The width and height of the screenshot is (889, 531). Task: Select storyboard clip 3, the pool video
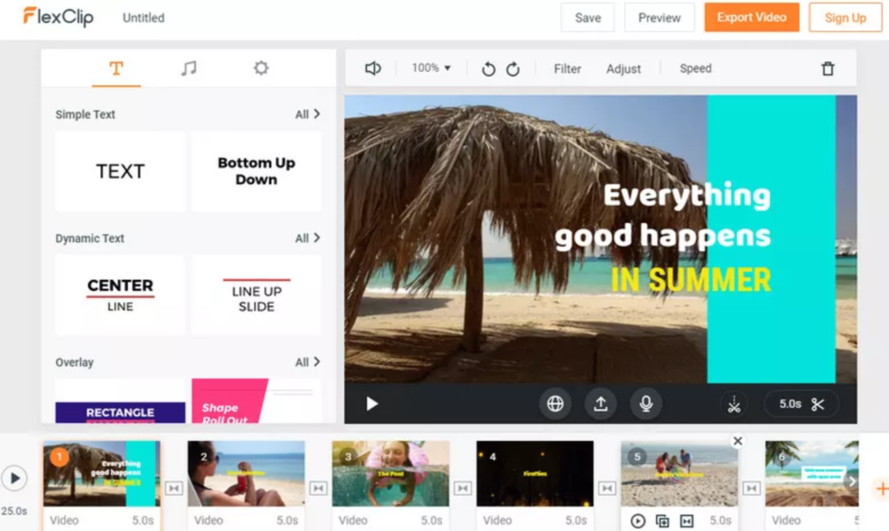coord(390,474)
